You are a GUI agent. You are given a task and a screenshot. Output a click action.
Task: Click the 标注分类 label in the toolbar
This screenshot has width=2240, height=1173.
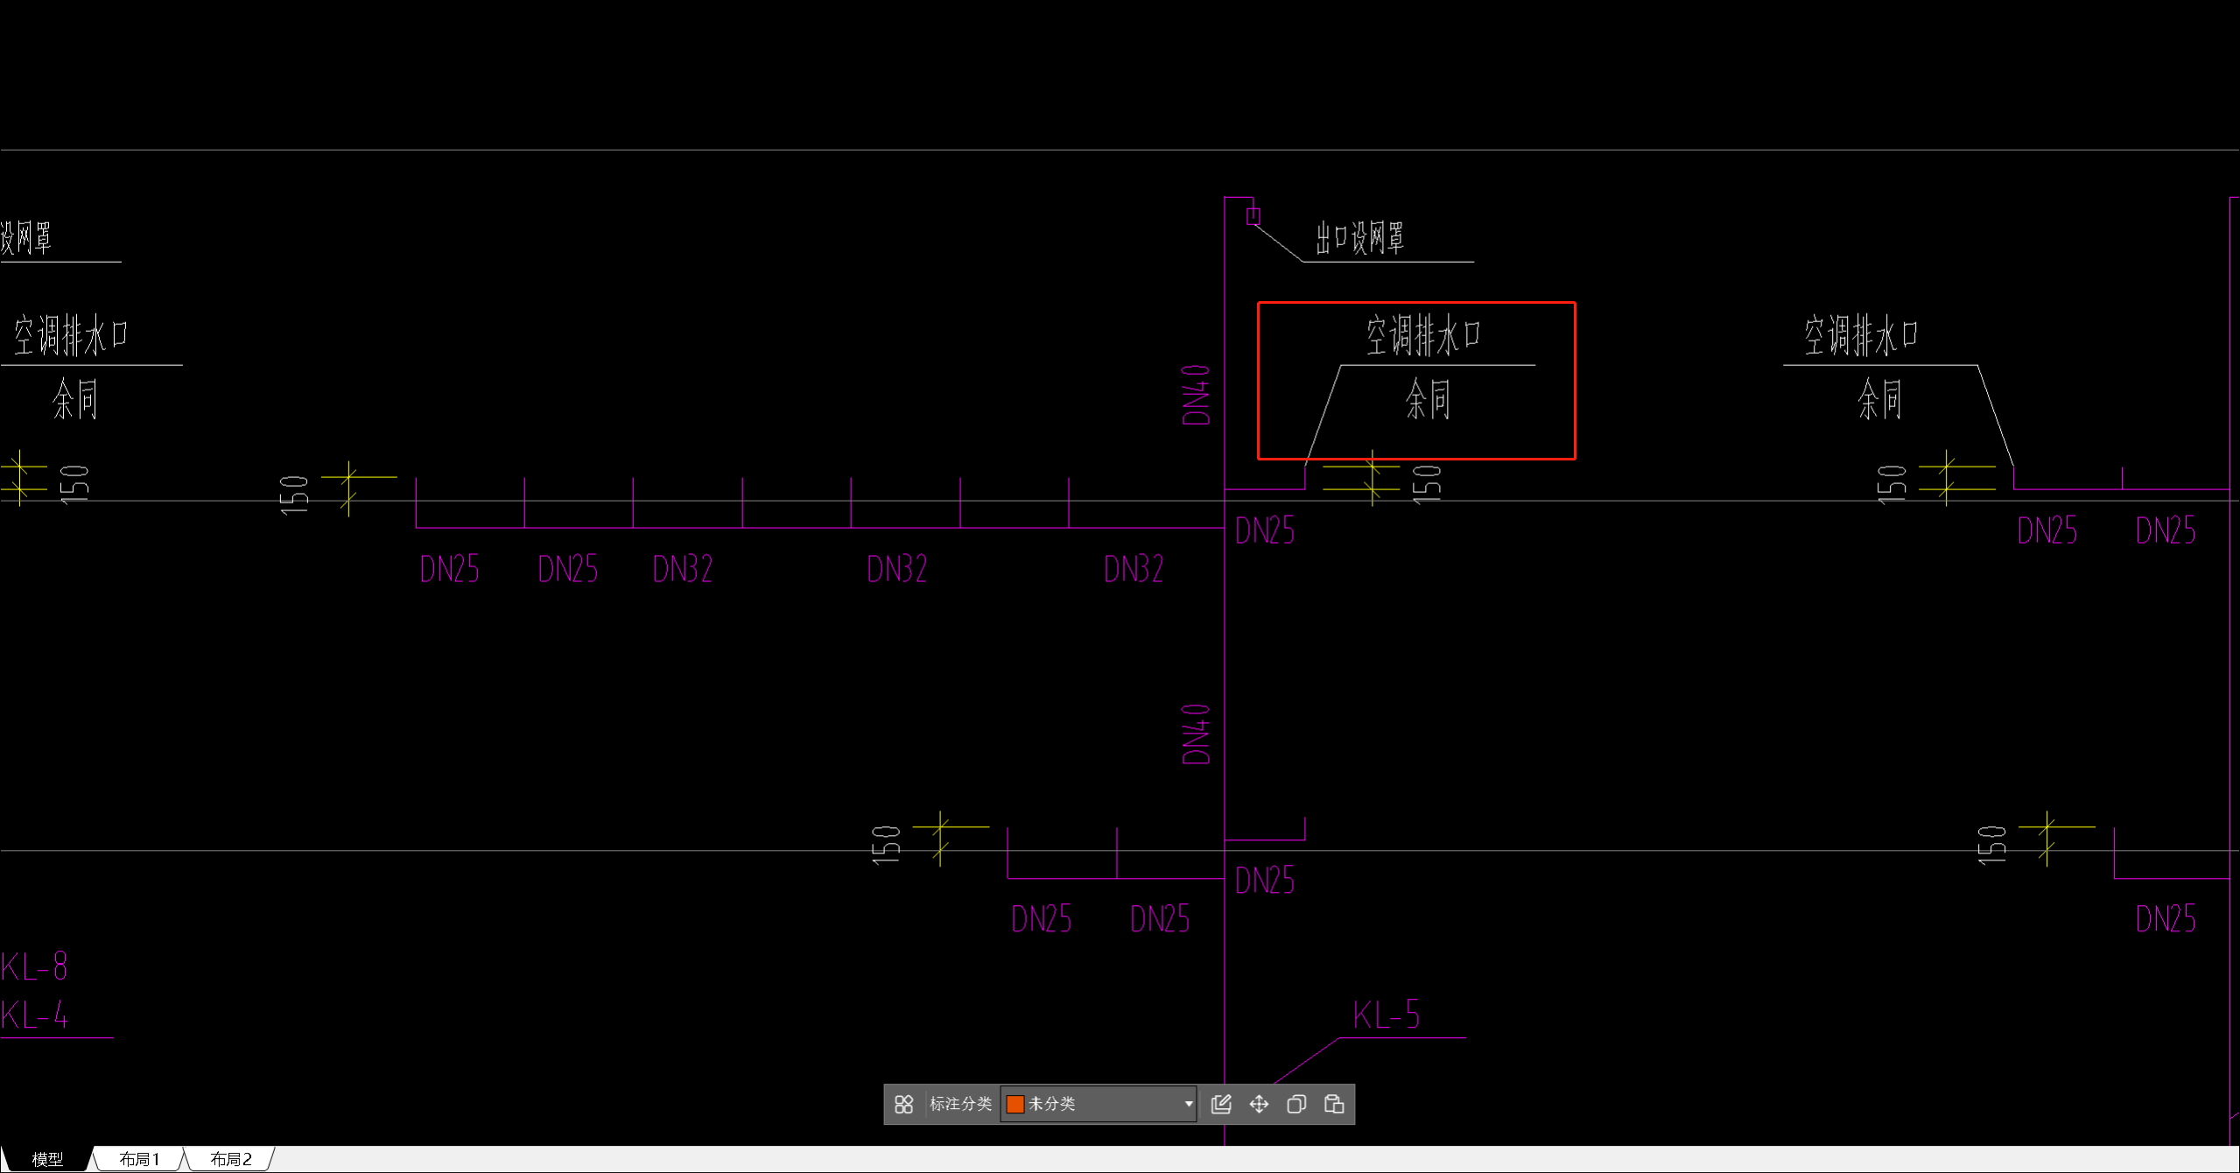[x=960, y=1104]
